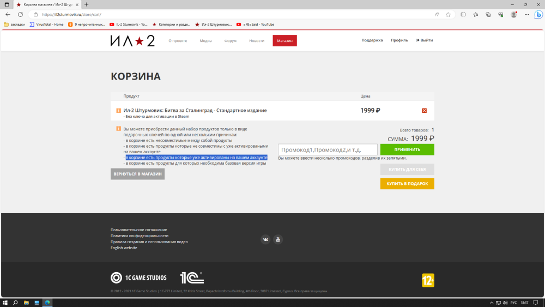Open the Edge icon in taskbar

[47, 303]
